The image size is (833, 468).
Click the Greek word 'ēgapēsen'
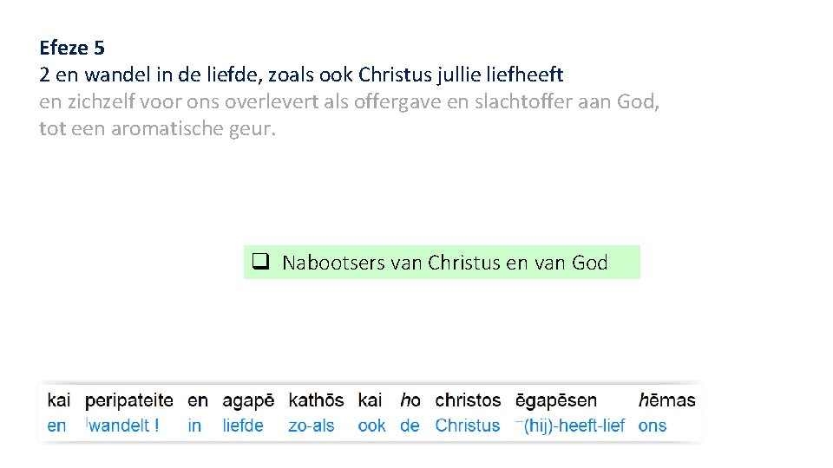(x=556, y=400)
